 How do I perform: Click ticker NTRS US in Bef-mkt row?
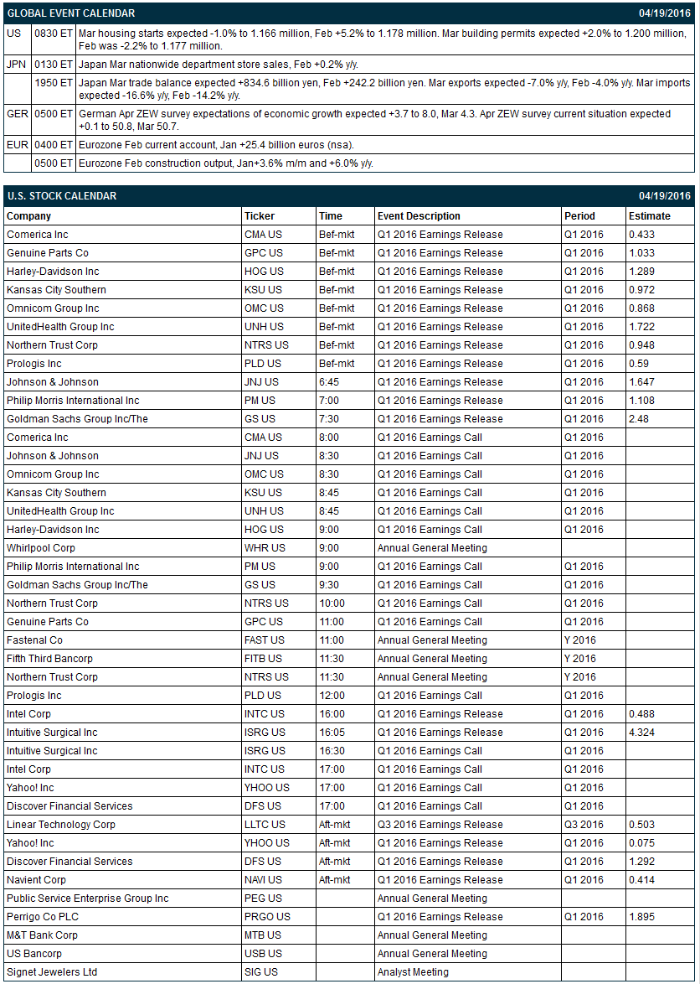[266, 344]
